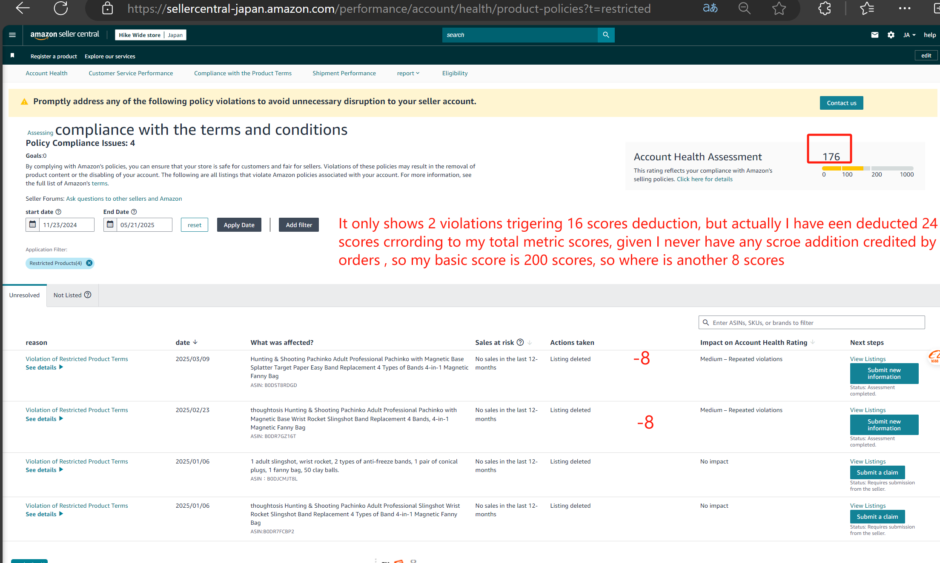Image resolution: width=940 pixels, height=563 pixels.
Task: Submit new information for 2025/02/23 violation
Action: pos(884,425)
